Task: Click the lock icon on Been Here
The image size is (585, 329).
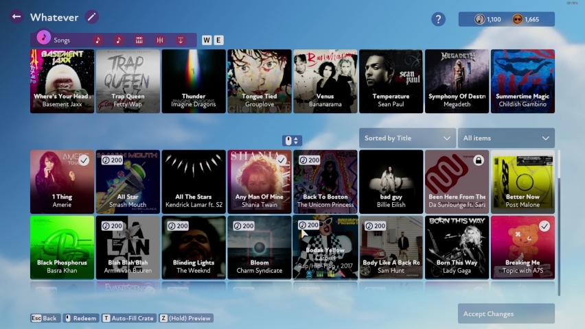Action: pyautogui.click(x=479, y=160)
